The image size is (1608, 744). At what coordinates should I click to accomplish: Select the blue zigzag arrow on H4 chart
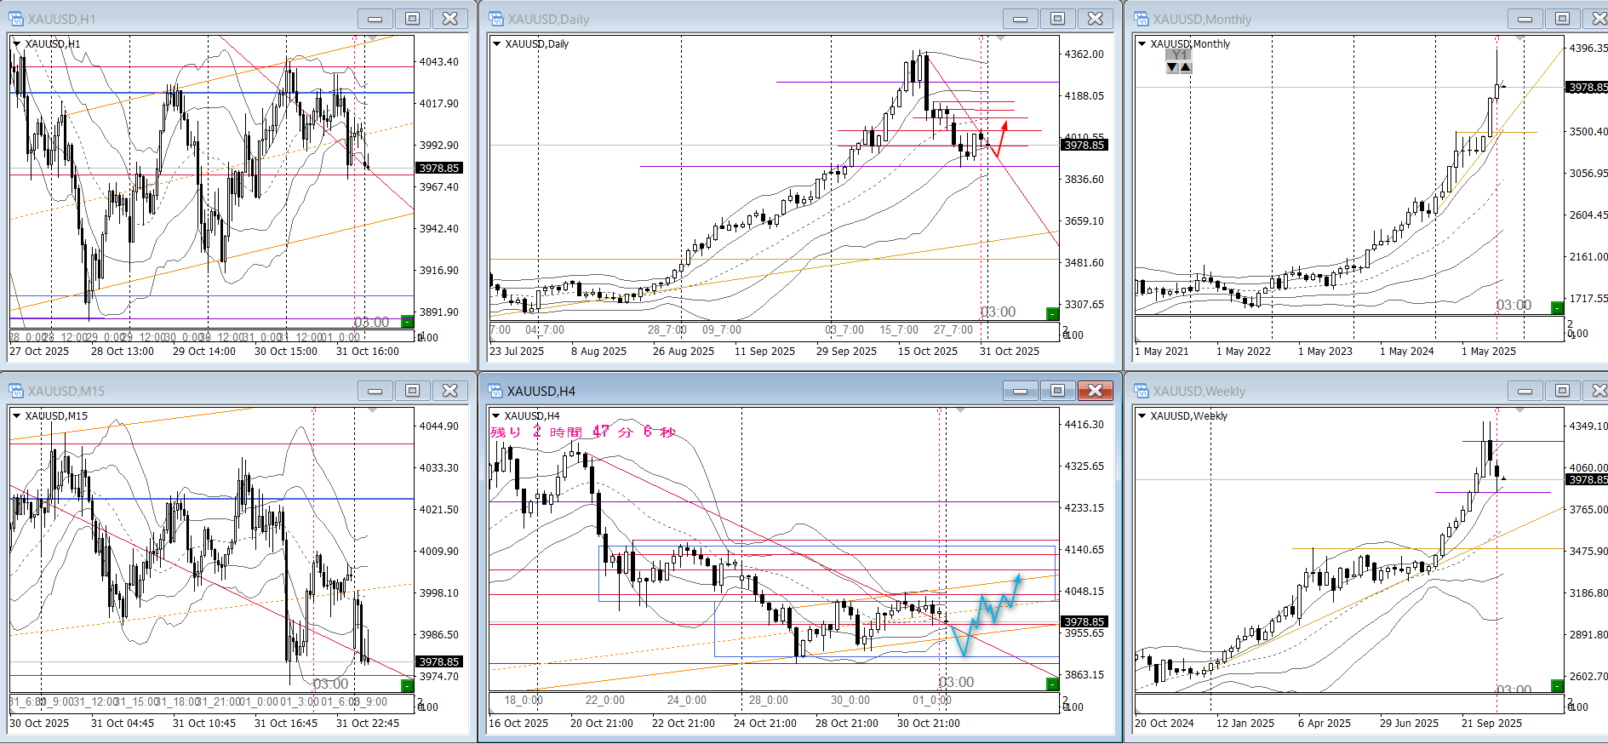click(987, 613)
